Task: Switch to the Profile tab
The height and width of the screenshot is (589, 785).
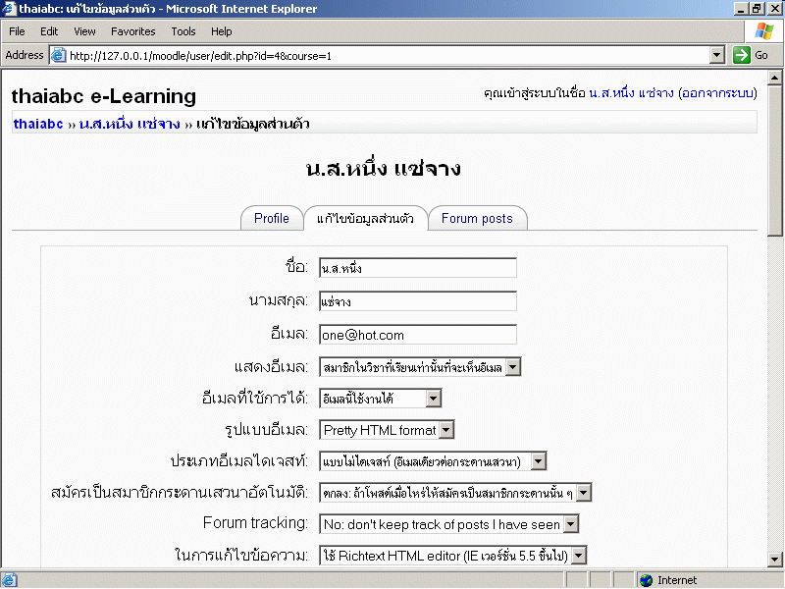Action: (x=272, y=219)
